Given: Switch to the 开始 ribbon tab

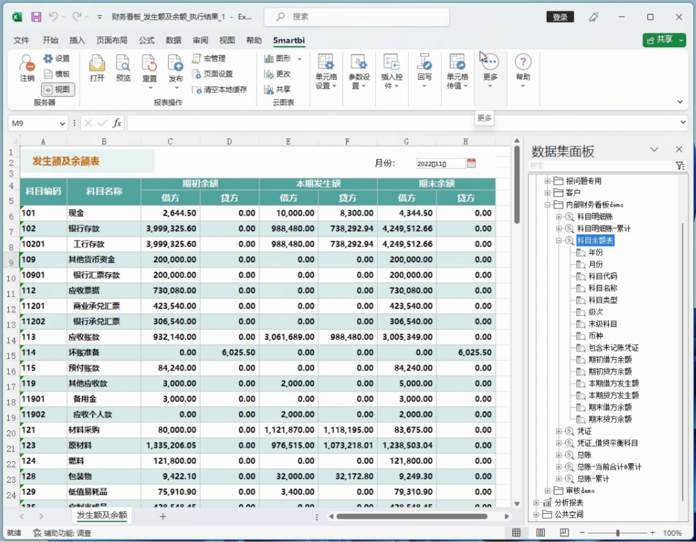Looking at the screenshot, I should click(x=51, y=40).
